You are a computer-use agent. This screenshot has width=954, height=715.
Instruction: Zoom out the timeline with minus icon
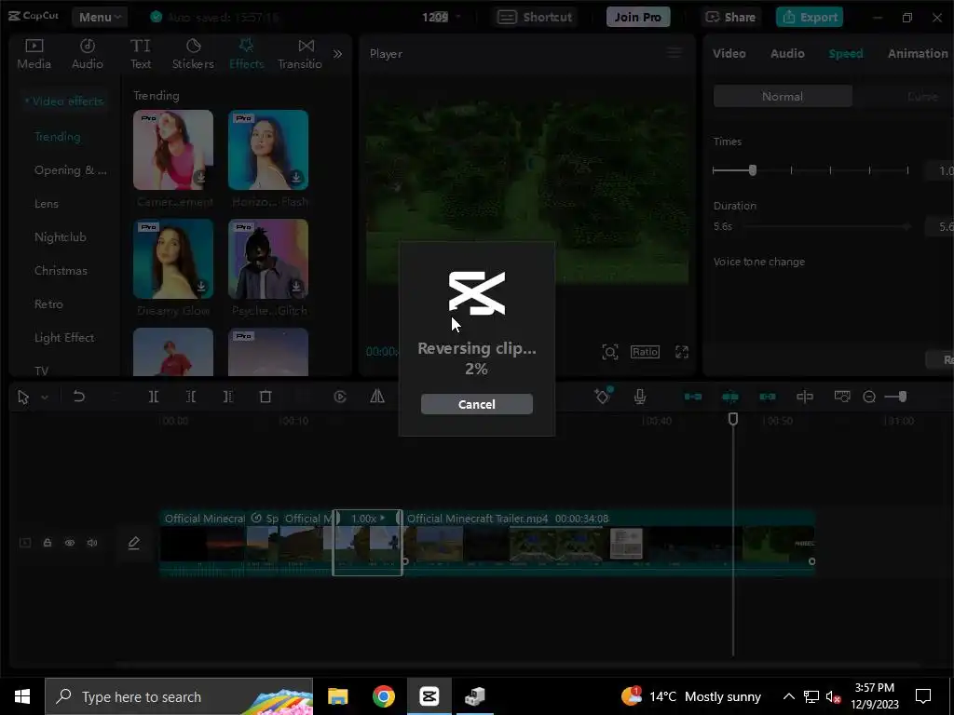coord(869,397)
